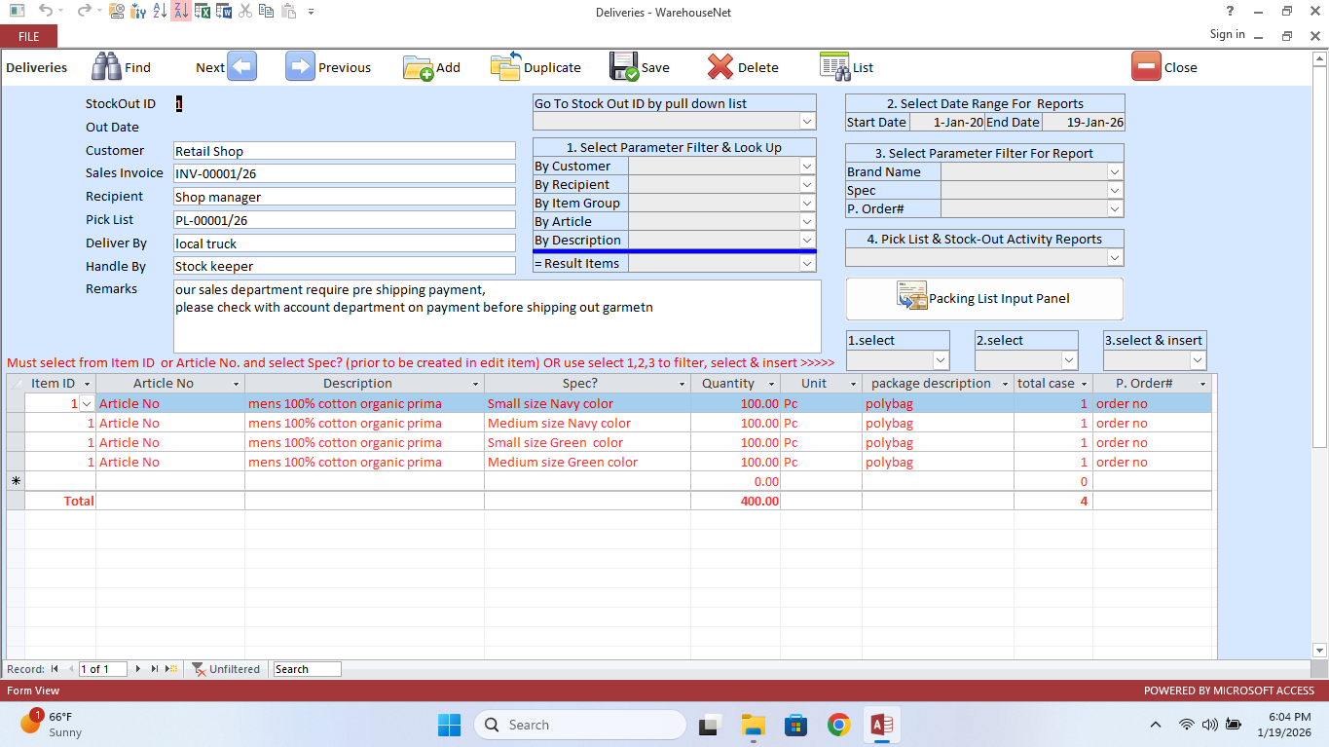Click the Previous record arrow icon
This screenshot has width=1329, height=747.
tap(300, 66)
